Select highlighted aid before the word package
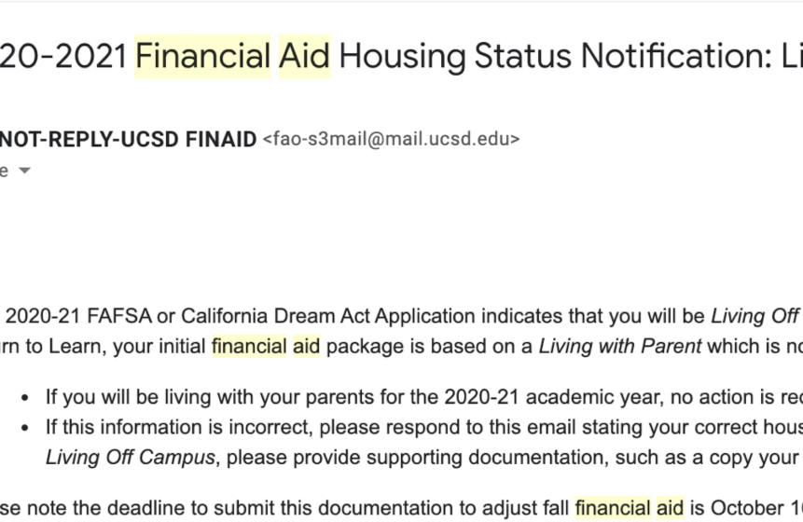The width and height of the screenshot is (803, 522). 306,347
